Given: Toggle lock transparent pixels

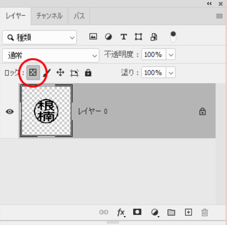Looking at the screenshot, I should click(x=33, y=72).
